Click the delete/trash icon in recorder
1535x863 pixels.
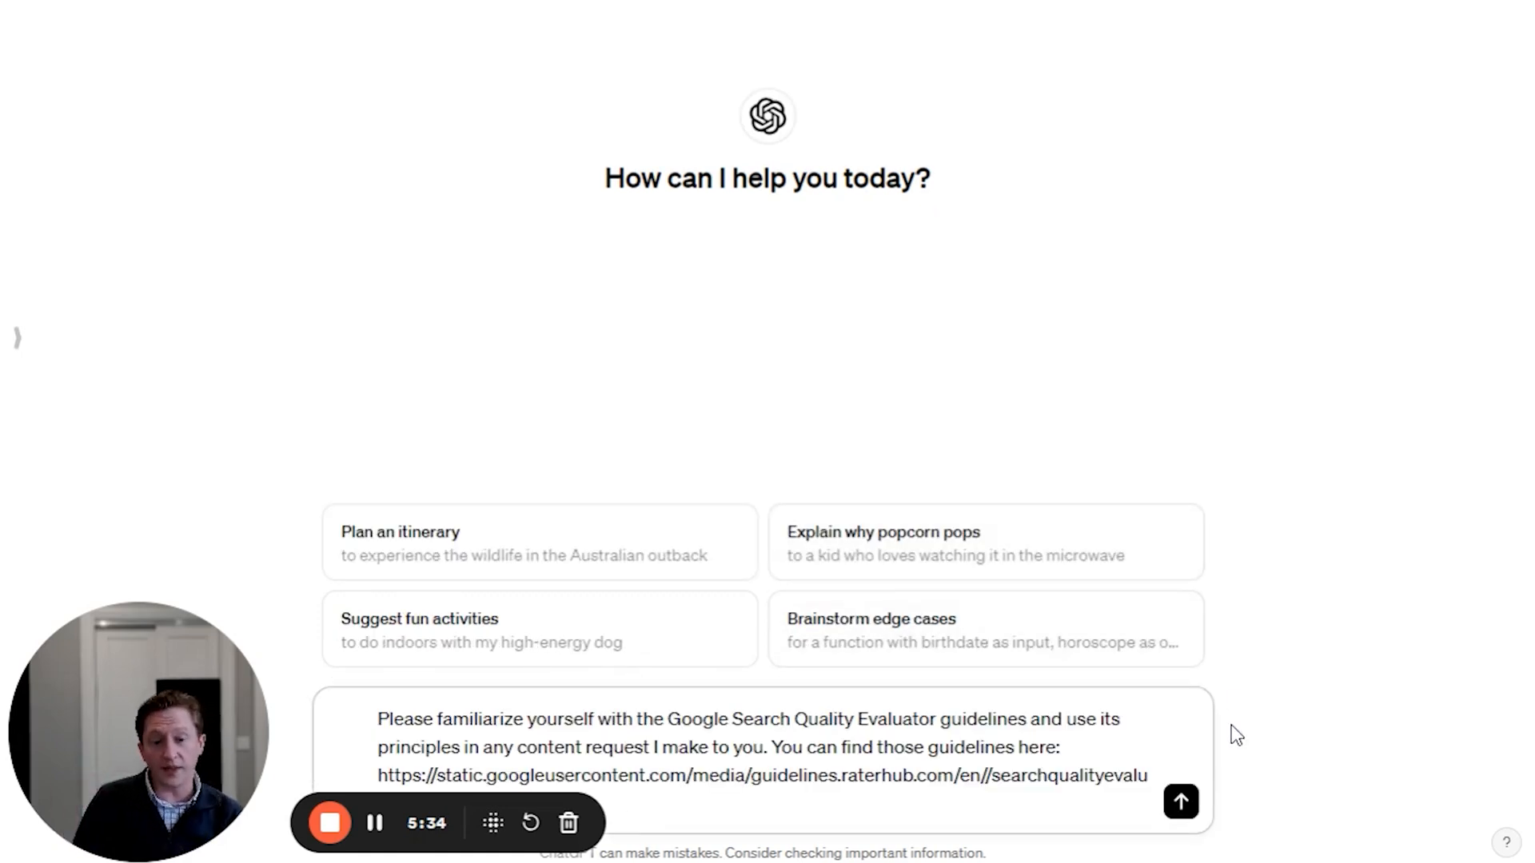click(x=569, y=823)
